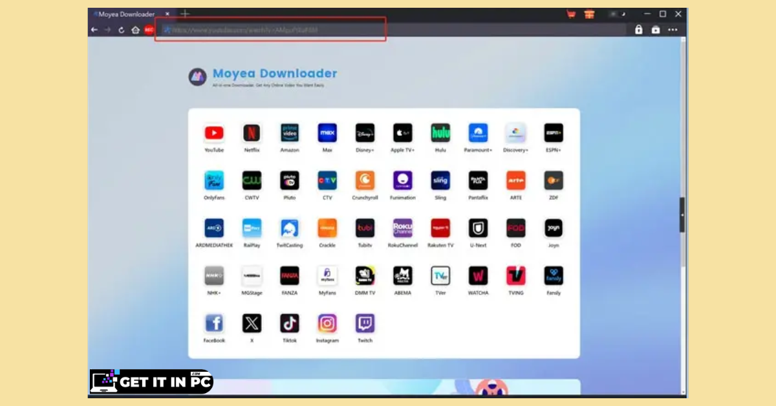Select the Moyea Downloader tab

(131, 14)
